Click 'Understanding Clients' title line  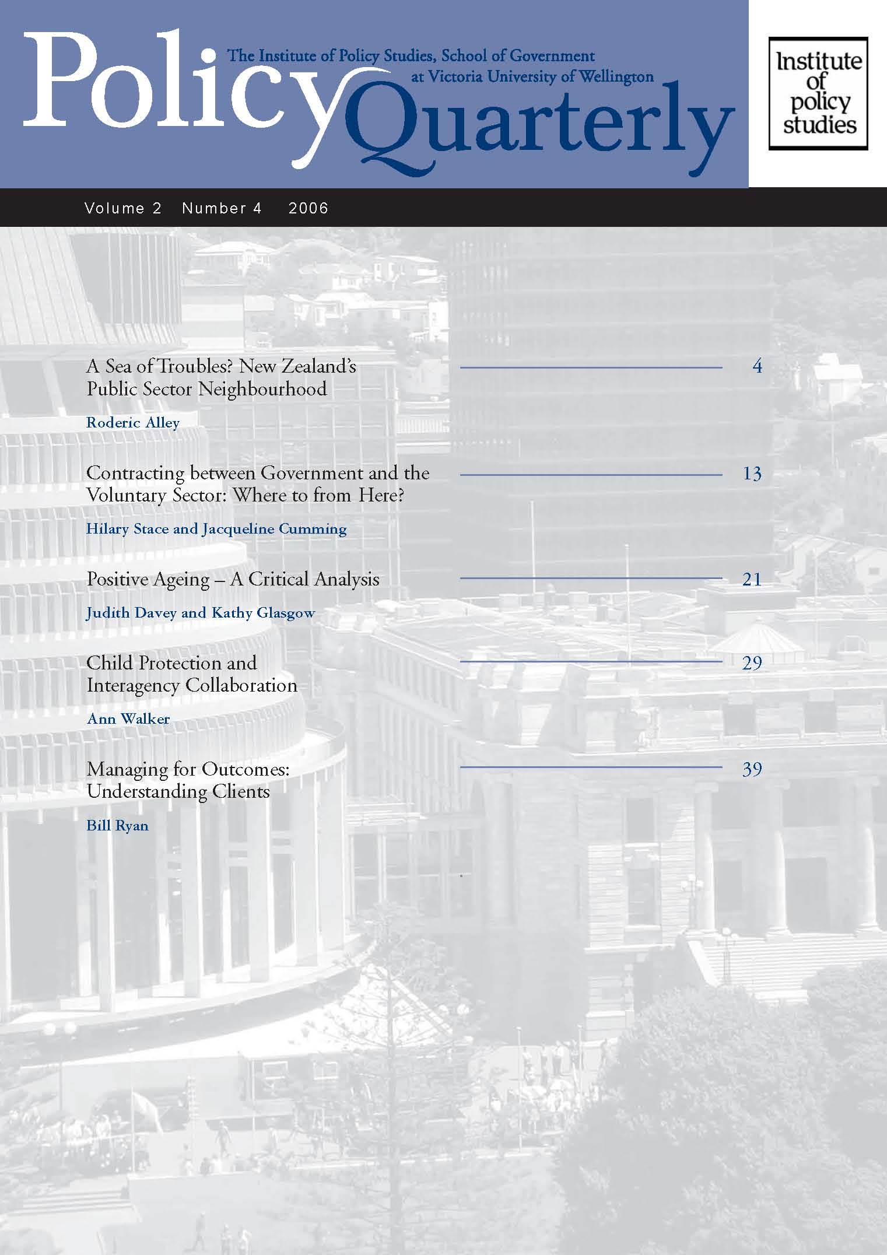(x=178, y=792)
